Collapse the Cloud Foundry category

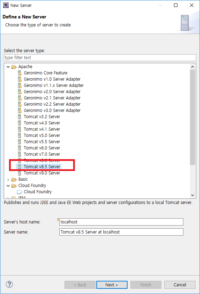[x=8, y=186]
